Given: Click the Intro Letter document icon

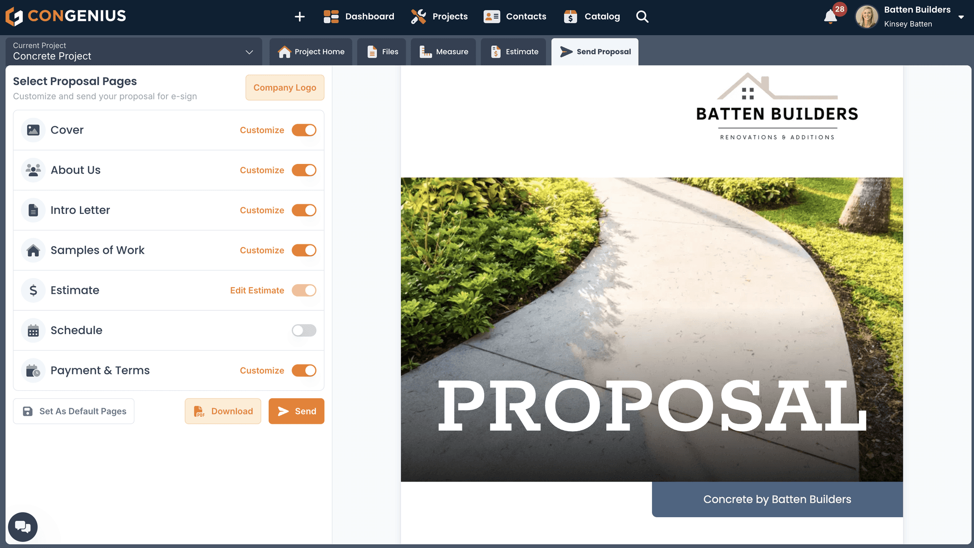Looking at the screenshot, I should click(x=33, y=209).
